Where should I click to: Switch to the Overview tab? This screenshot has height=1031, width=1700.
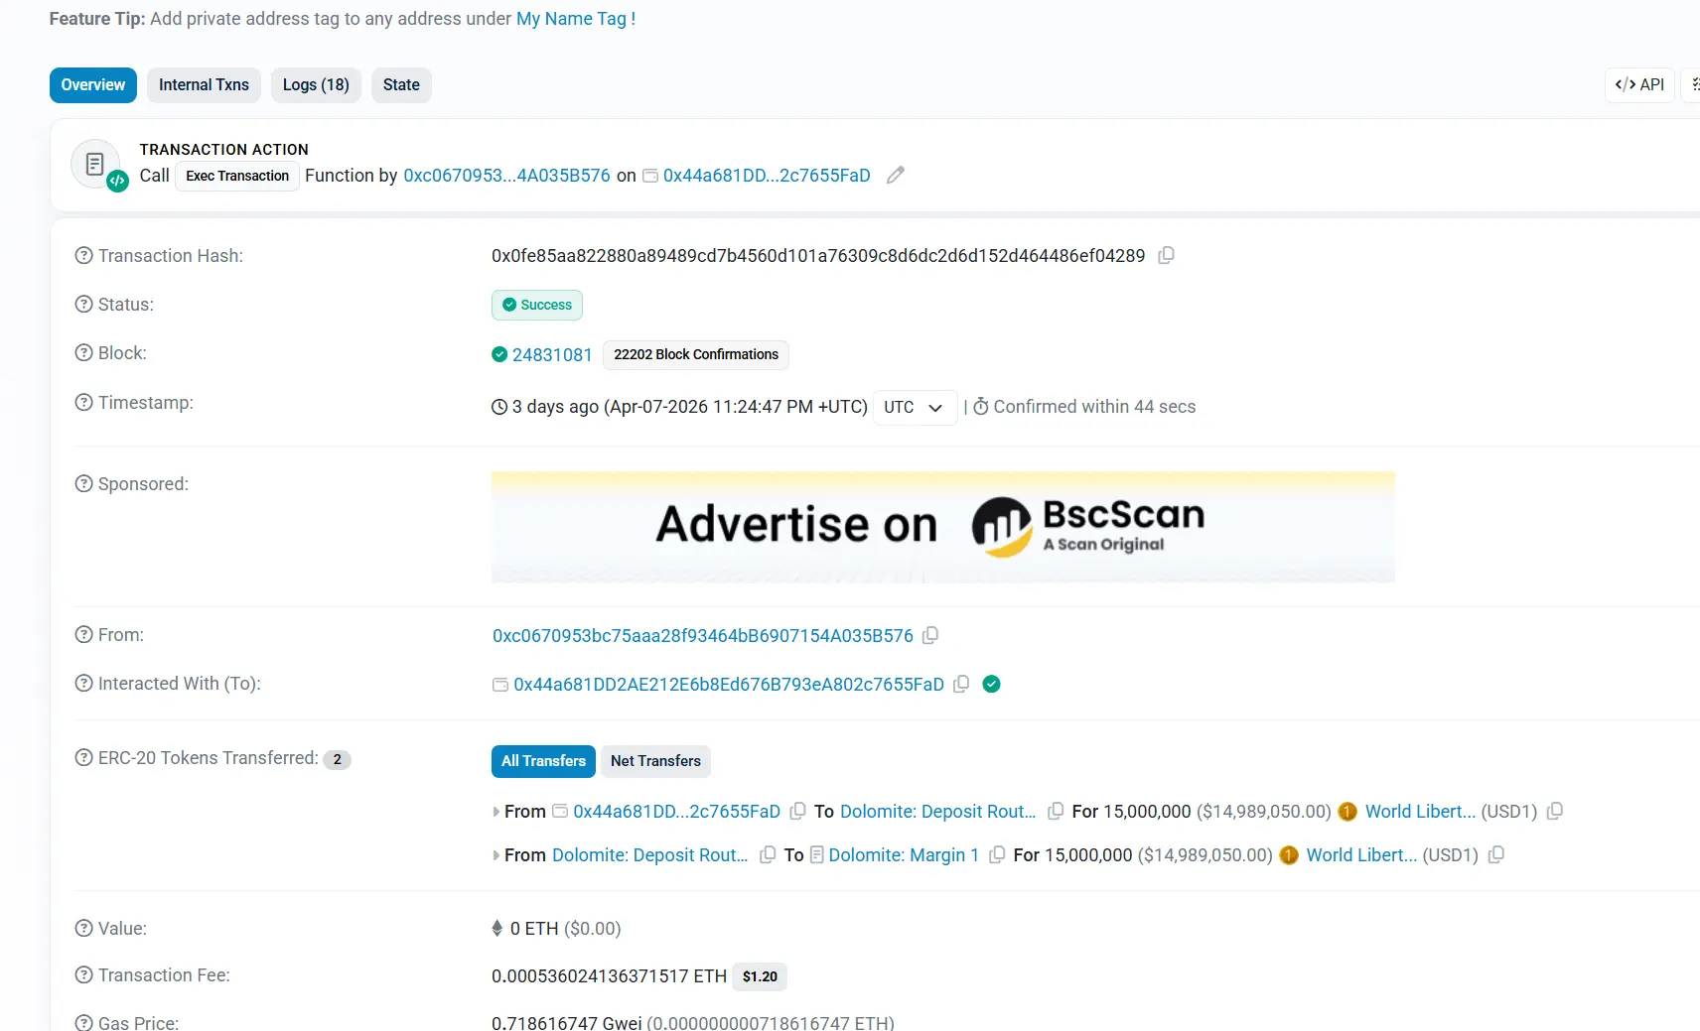(93, 85)
